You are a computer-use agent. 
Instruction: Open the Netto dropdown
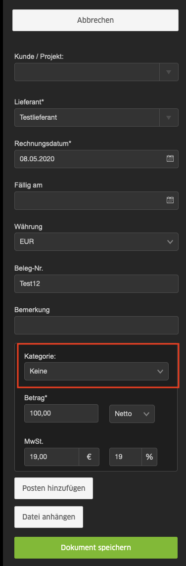pyautogui.click(x=132, y=414)
